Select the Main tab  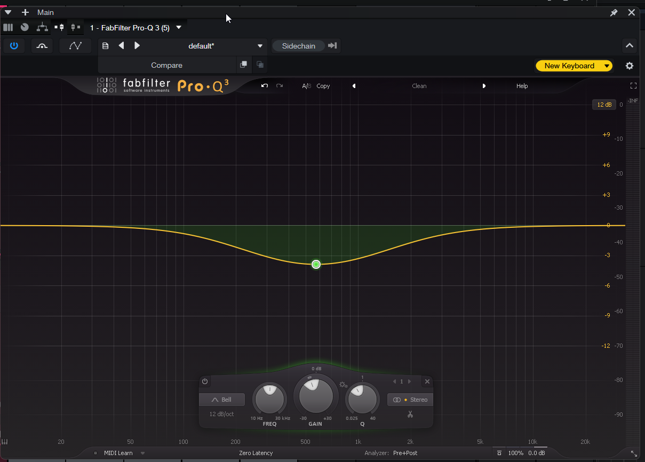pos(45,12)
